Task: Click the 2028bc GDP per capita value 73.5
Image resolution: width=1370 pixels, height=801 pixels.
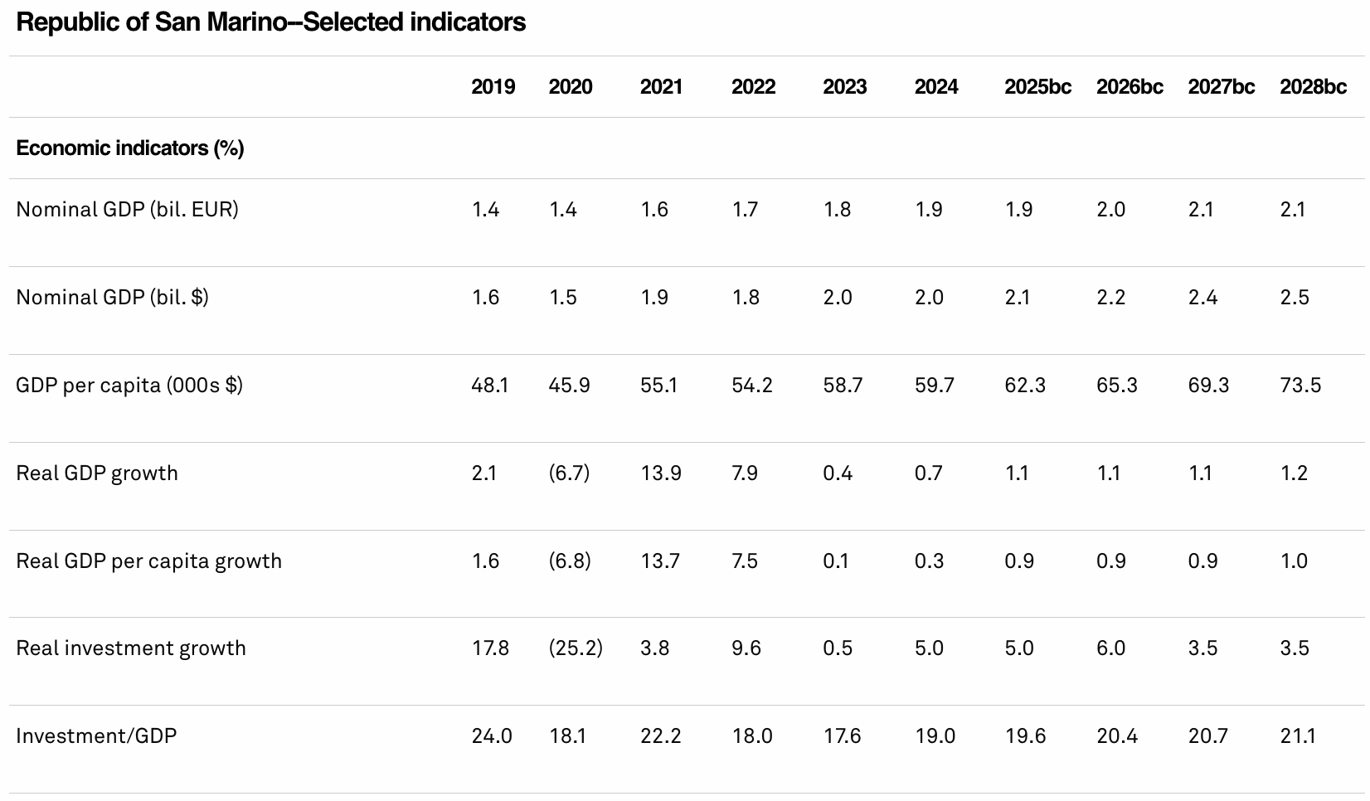Action: pos(1300,385)
